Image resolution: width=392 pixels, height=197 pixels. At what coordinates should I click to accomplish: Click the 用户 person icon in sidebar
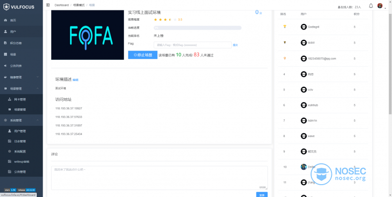(6, 32)
